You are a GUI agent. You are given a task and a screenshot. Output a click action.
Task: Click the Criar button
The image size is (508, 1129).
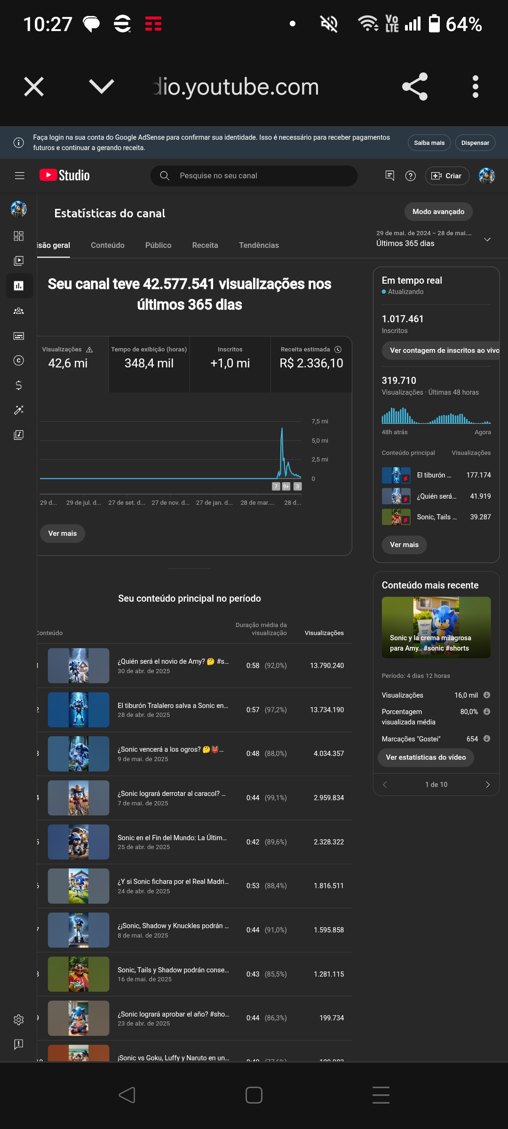coord(447,176)
